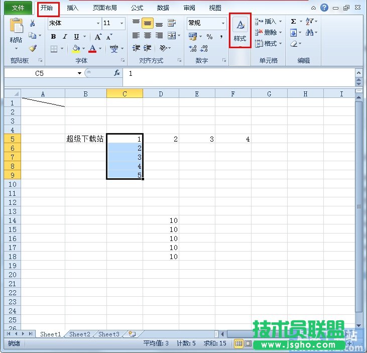Open text orientation options

point(163,48)
